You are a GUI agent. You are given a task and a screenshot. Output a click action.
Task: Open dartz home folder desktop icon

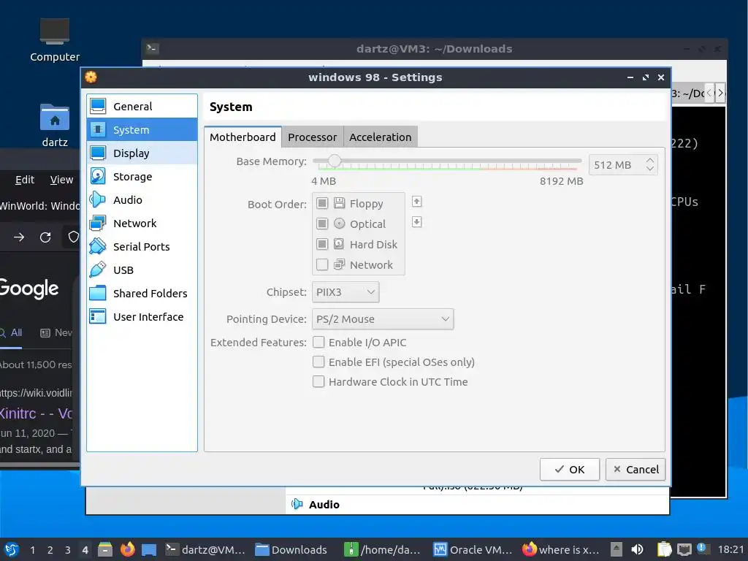55,126
